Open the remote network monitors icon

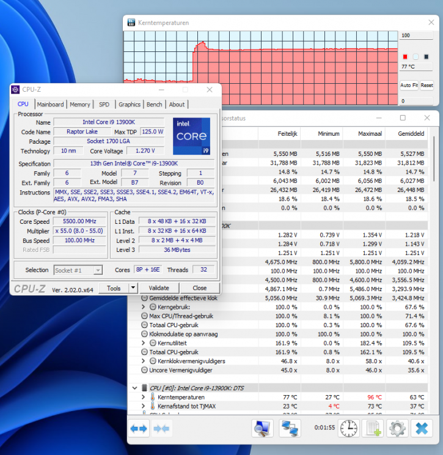click(x=290, y=428)
